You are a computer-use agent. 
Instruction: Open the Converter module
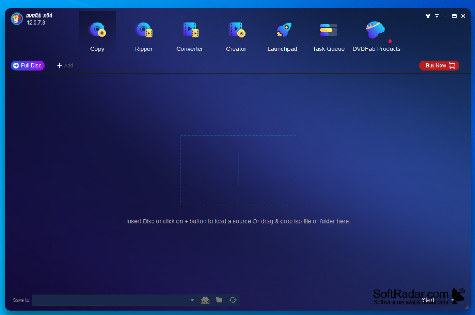pyautogui.click(x=190, y=37)
